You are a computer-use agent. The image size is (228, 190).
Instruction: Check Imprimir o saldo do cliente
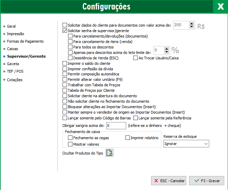[x=65, y=63]
